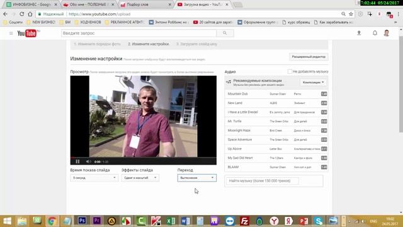Image resolution: width=403 pixels, height=227 pixels.
Task: Click the search magnifier button on YouTube
Action: tap(225, 33)
